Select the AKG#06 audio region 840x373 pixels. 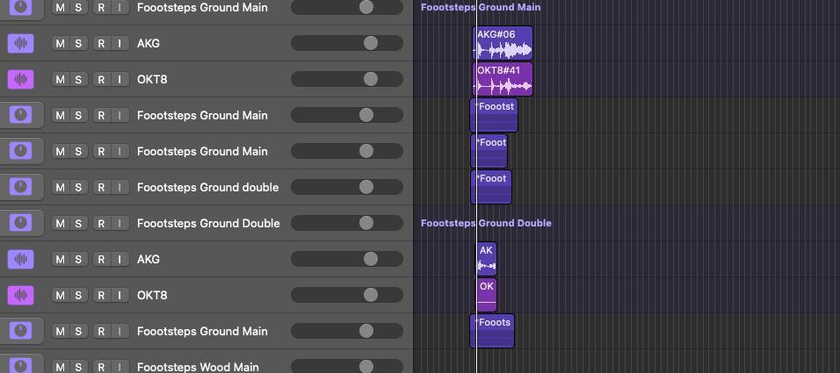(x=503, y=43)
